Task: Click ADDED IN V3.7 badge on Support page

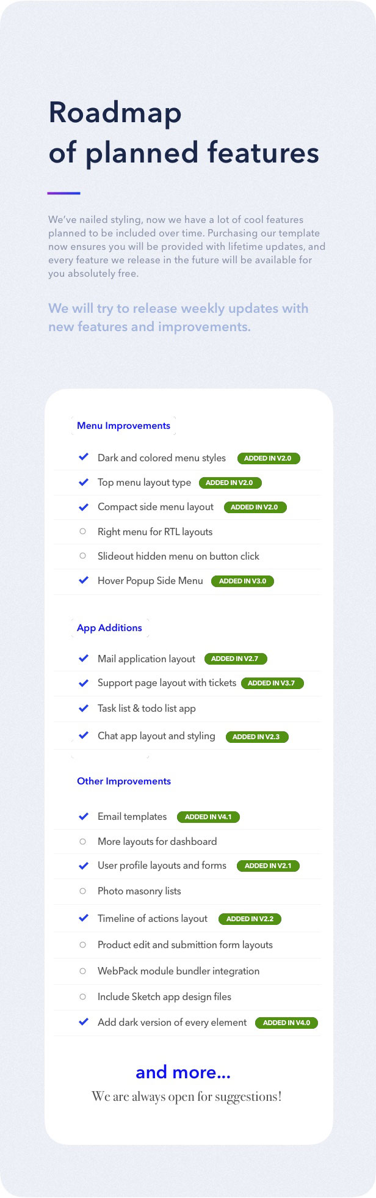Action: [x=272, y=683]
